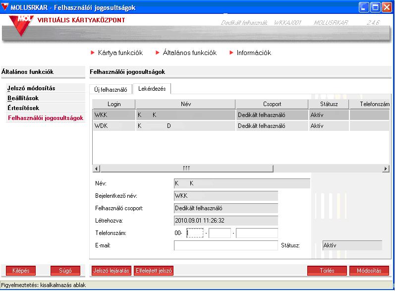Click the table's left scroll arrow

coord(97,168)
